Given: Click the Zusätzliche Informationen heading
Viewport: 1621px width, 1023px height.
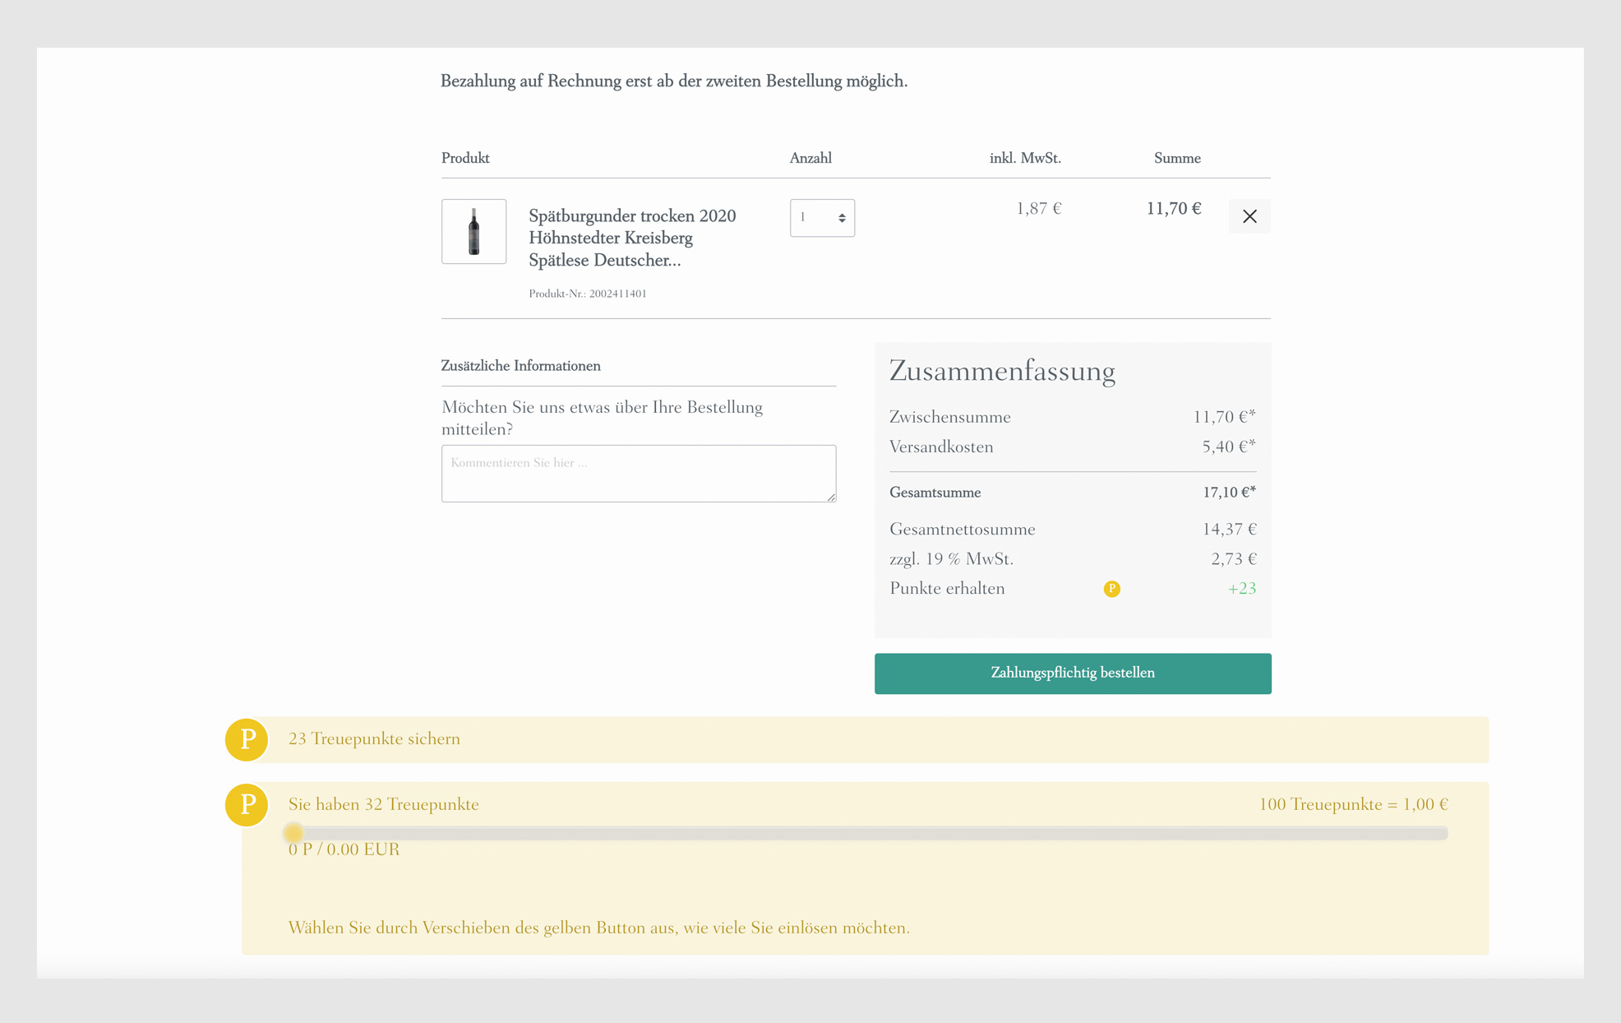Looking at the screenshot, I should tap(520, 366).
